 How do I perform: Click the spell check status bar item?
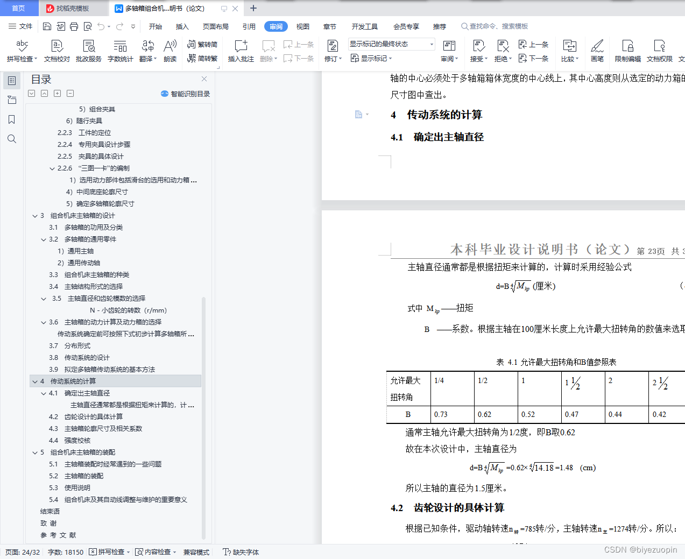110,552
